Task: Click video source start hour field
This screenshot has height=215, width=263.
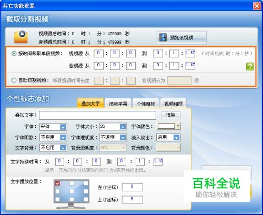Action: pos(98,54)
